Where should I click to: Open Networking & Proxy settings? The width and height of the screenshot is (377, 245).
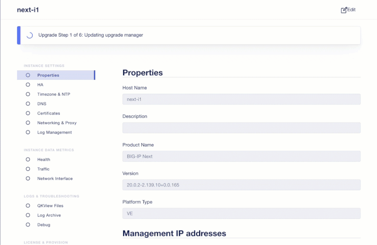[57, 123]
